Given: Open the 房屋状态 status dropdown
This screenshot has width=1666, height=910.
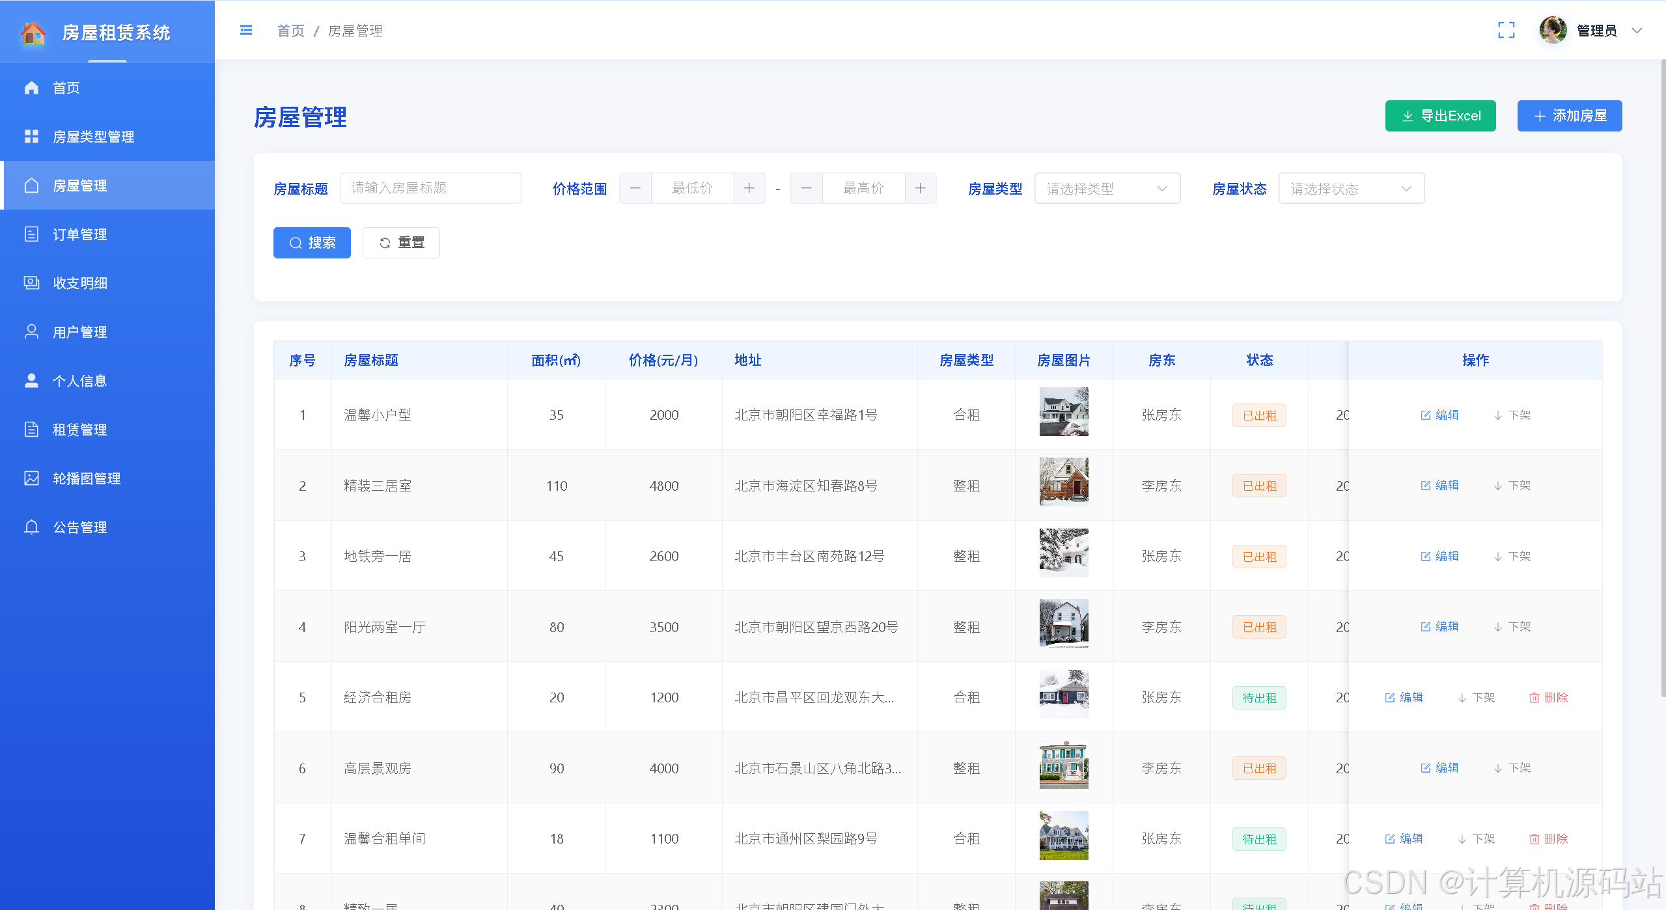Looking at the screenshot, I should (x=1351, y=189).
